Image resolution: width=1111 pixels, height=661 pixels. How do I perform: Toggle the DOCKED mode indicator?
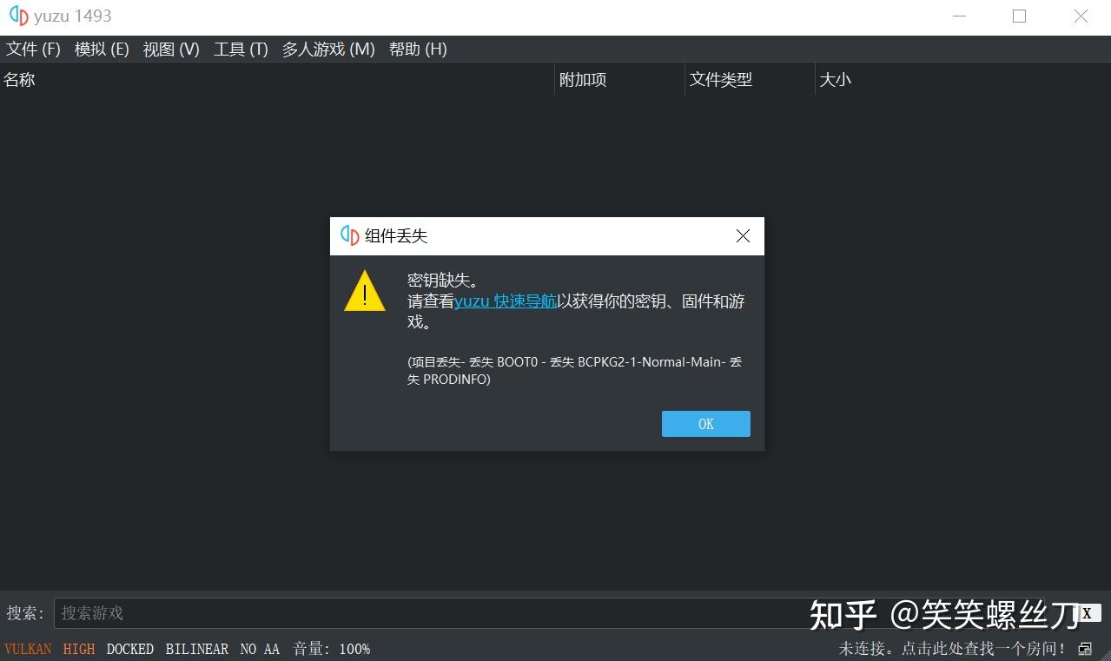(130, 649)
